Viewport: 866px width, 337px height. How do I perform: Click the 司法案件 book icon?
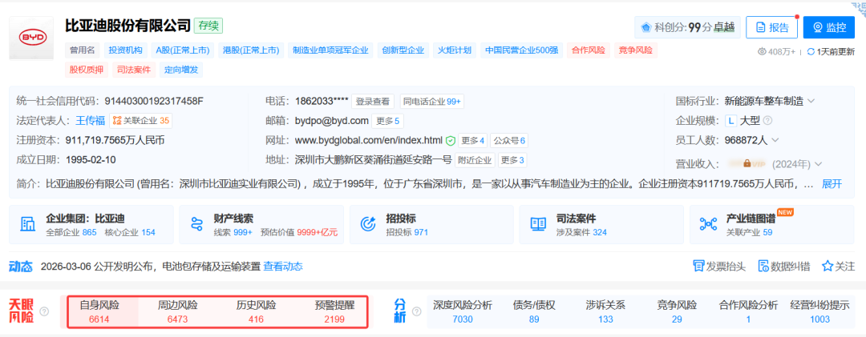pyautogui.click(x=537, y=224)
